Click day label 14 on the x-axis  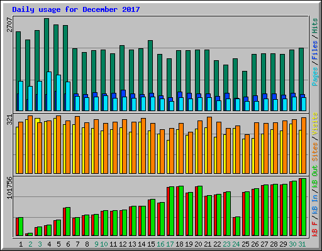142,244
